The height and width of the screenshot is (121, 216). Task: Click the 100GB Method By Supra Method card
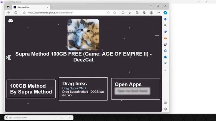(31, 89)
